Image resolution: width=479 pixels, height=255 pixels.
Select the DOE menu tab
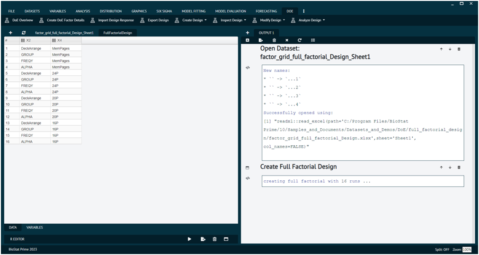290,11
